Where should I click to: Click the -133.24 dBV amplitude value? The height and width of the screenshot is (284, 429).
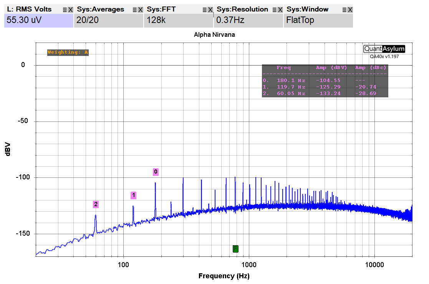tap(328, 94)
